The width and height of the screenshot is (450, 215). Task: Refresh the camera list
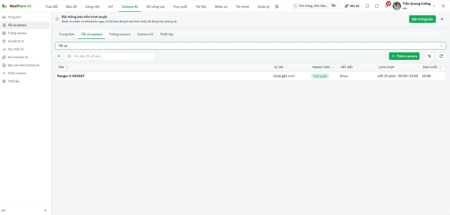(x=441, y=56)
